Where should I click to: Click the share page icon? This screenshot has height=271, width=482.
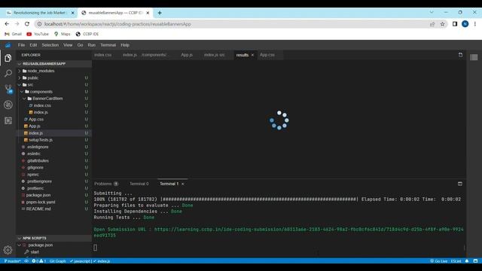click(432, 24)
